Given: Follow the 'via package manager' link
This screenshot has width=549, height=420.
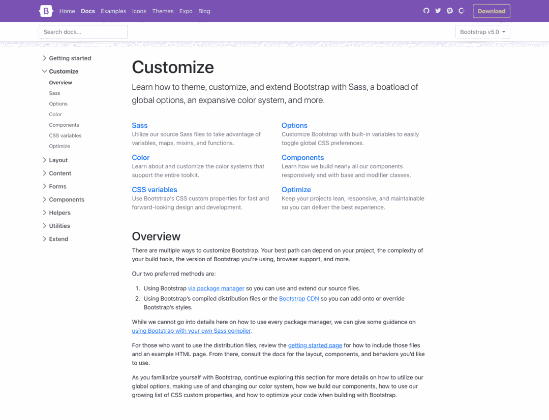Looking at the screenshot, I should coord(216,289).
